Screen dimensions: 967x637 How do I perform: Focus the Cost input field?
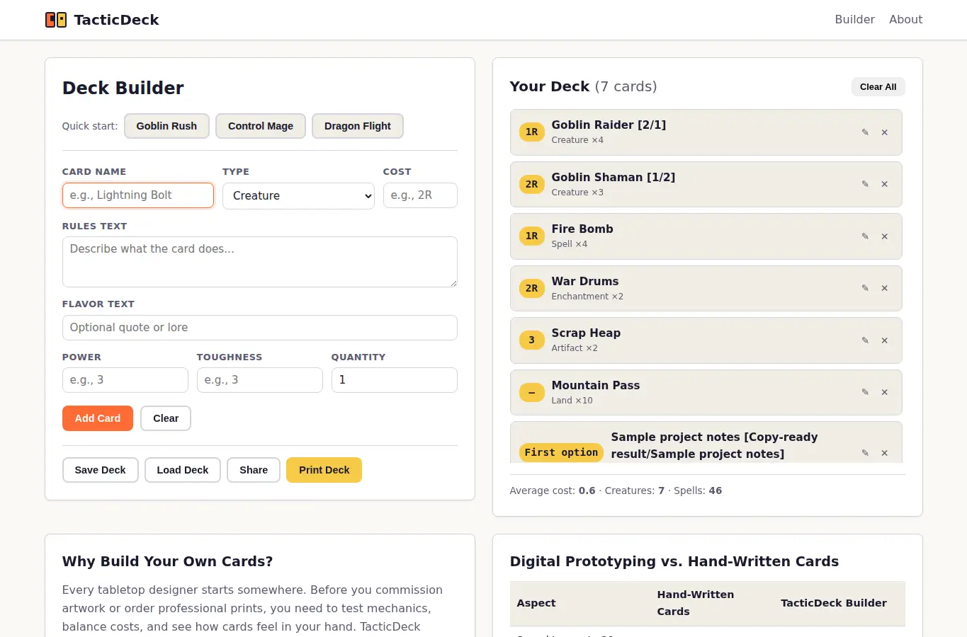click(420, 195)
